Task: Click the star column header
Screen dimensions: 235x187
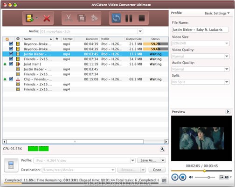Action: (x=57, y=39)
